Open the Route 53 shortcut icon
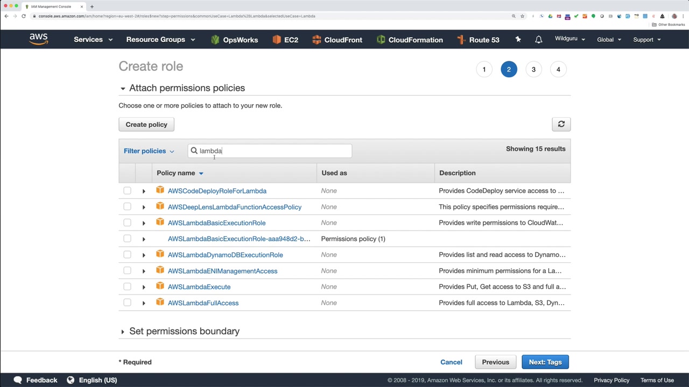The image size is (689, 387). click(461, 40)
